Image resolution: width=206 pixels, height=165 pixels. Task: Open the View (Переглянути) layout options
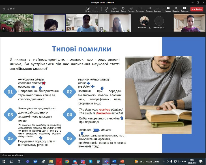[140, 8]
